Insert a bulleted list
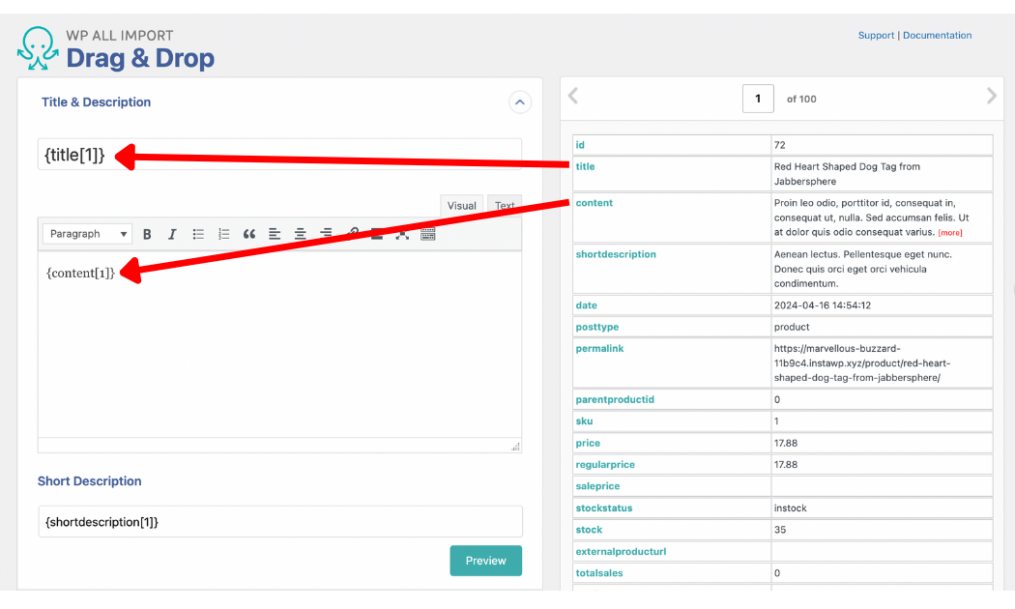This screenshot has width=1015, height=609. [x=198, y=234]
